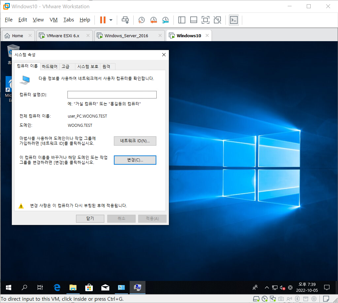Toggle the thumbnail bar view
The height and width of the screenshot is (303, 338).
[194, 20]
